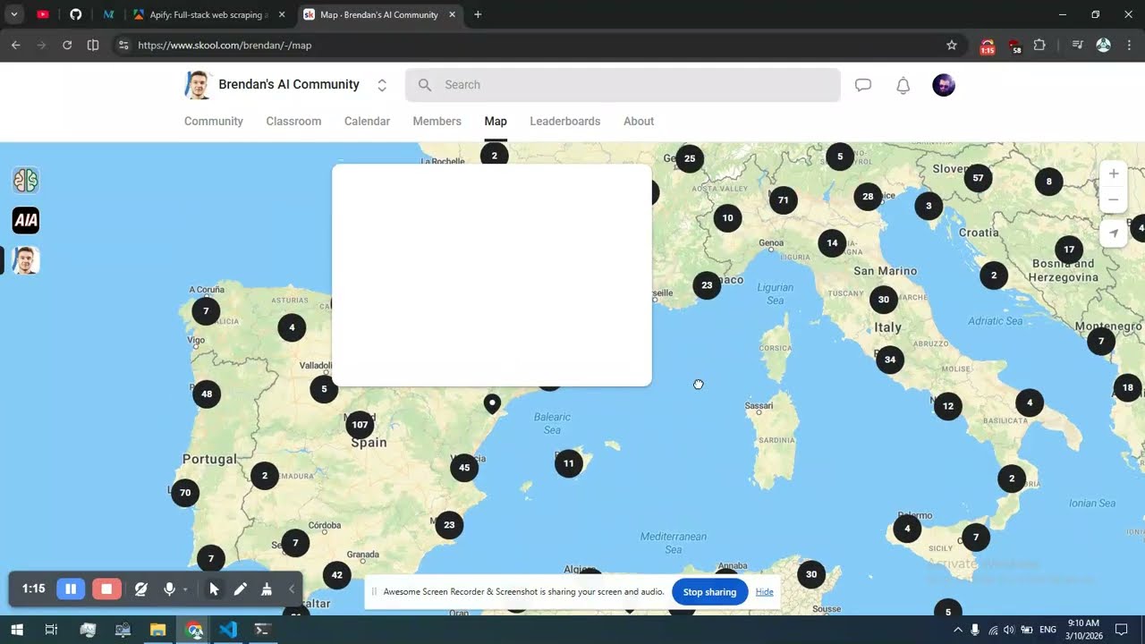Click the 71 member cluster marker
This screenshot has height=644, width=1145.
pos(784,199)
